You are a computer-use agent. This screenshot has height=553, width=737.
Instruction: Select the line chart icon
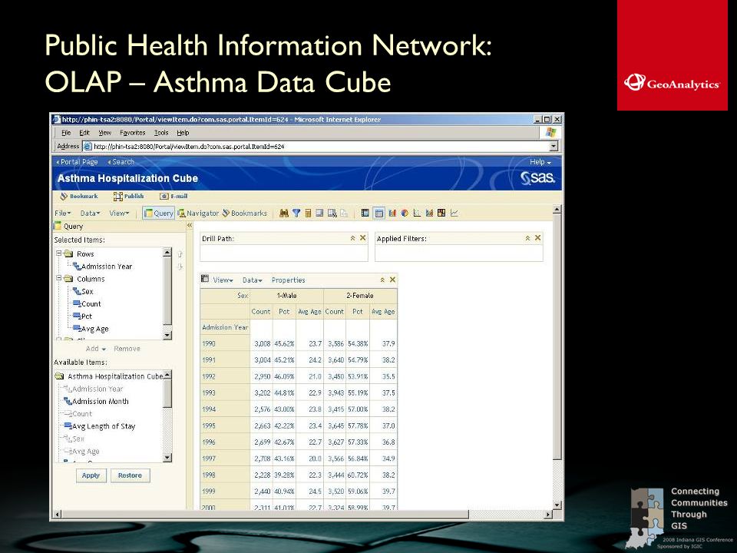pos(454,213)
